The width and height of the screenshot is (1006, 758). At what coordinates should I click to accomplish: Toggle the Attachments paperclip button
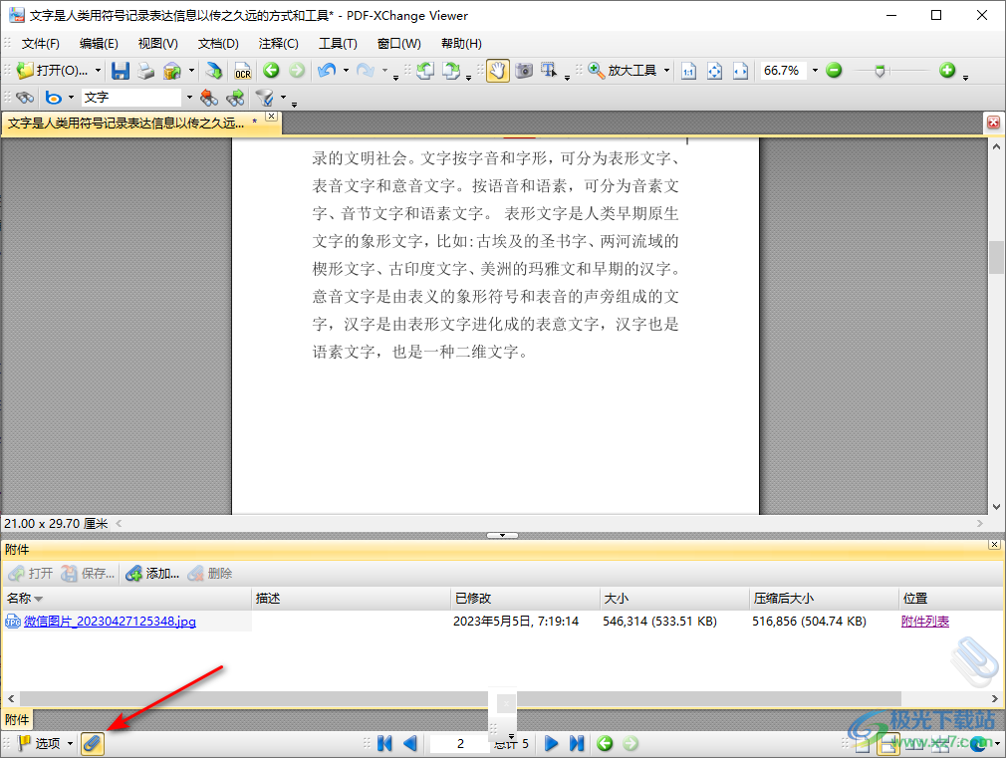(x=93, y=743)
